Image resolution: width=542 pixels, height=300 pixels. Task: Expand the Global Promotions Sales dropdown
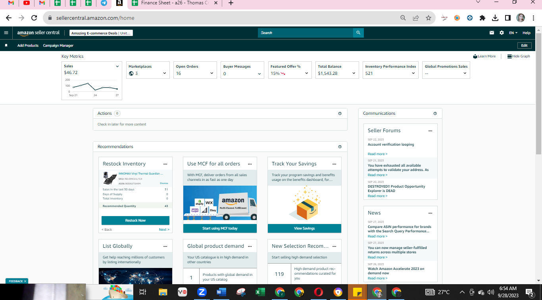(x=465, y=73)
